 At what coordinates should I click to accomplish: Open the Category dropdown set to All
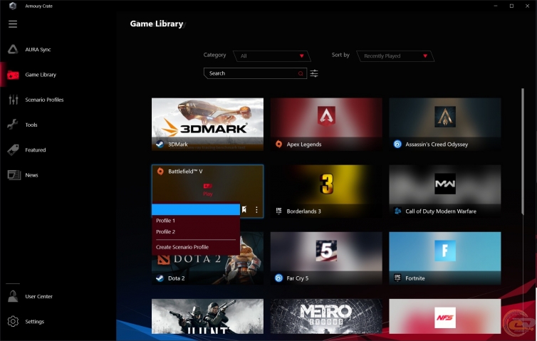point(271,56)
